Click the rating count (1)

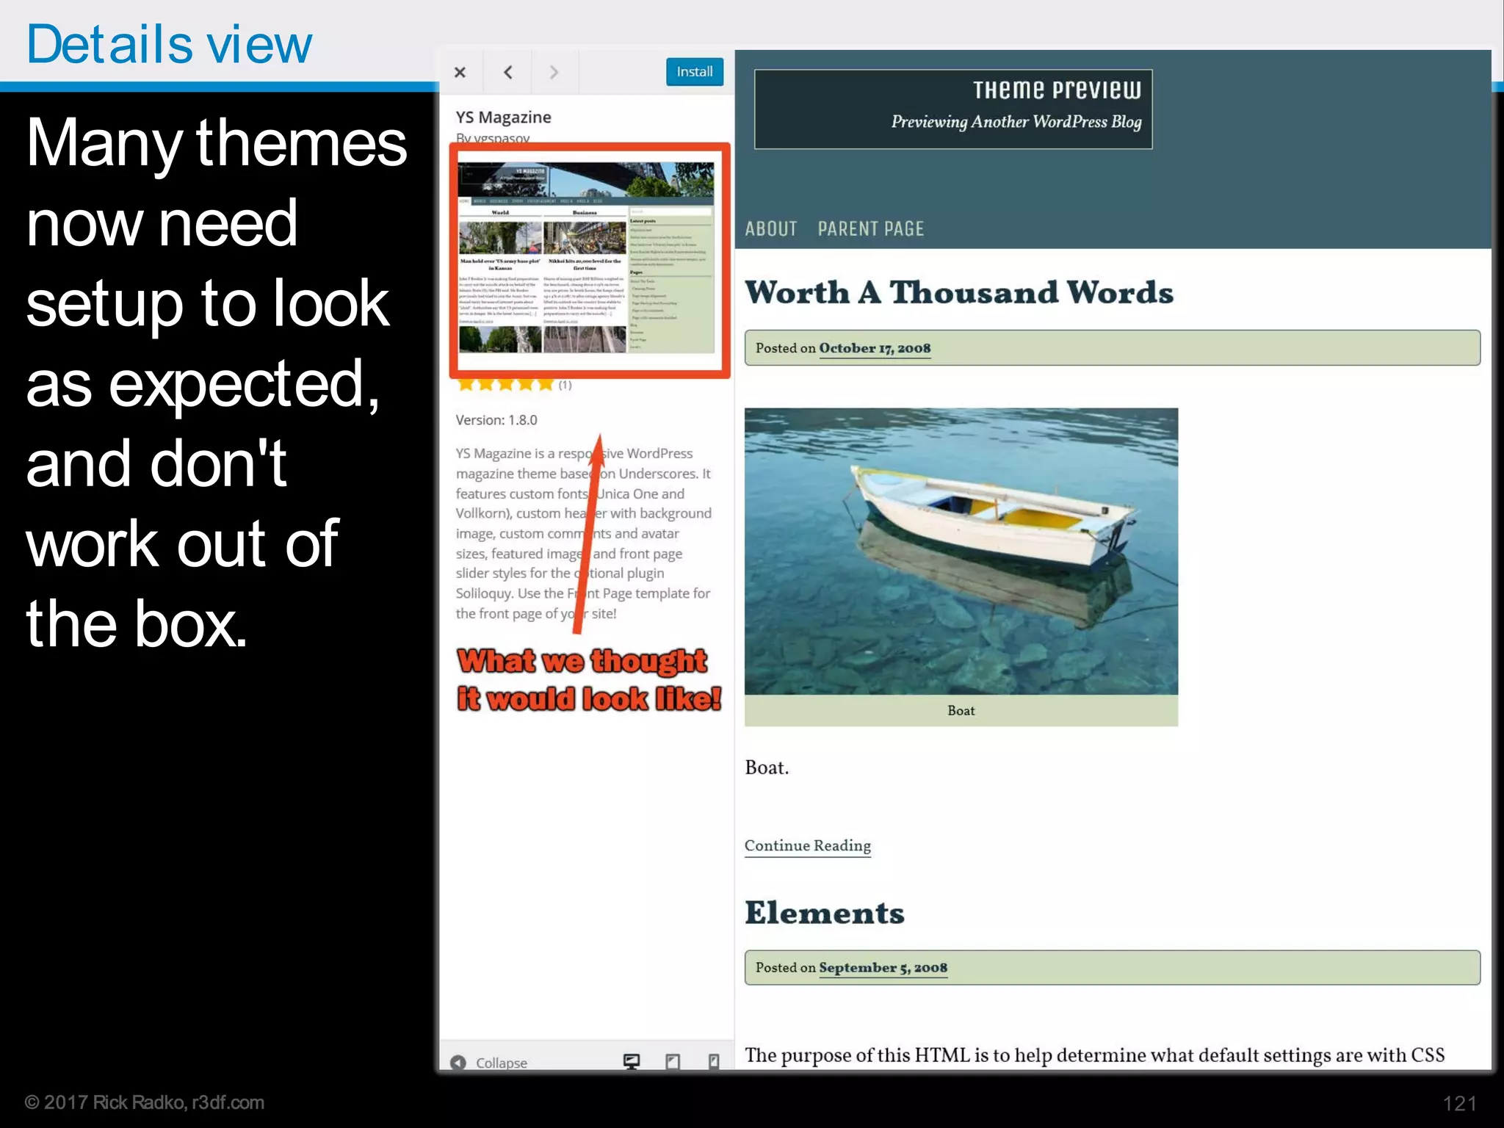click(565, 385)
